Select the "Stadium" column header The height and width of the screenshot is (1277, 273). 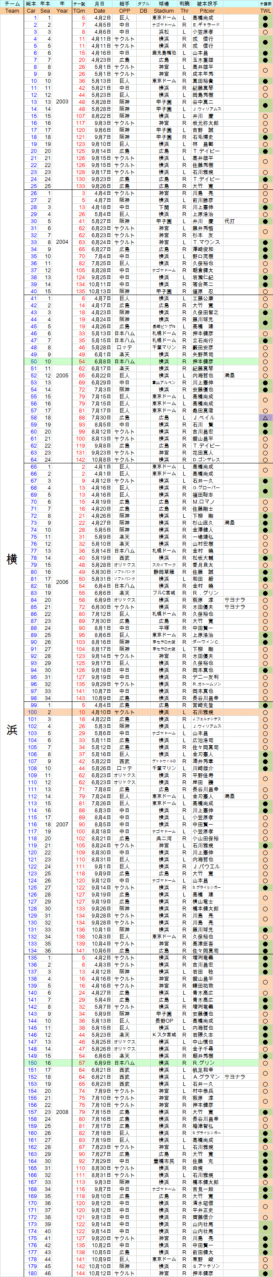coord(163,11)
